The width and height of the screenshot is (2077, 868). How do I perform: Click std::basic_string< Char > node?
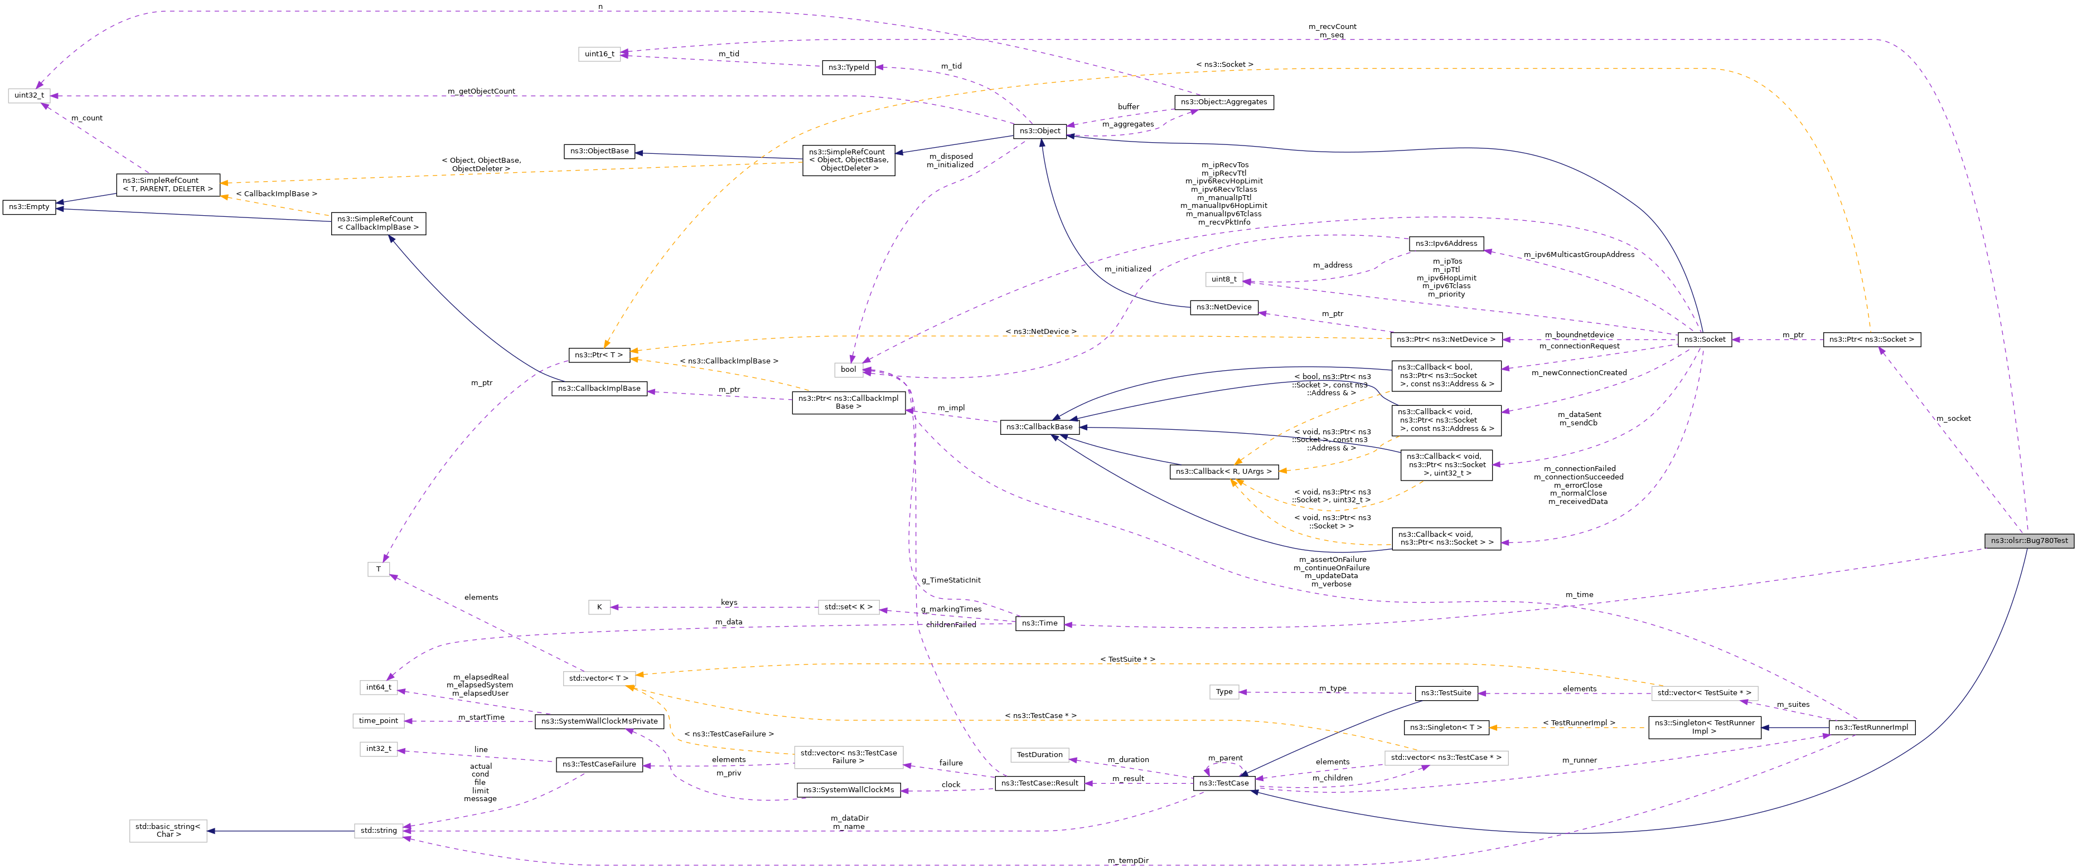pos(168,831)
